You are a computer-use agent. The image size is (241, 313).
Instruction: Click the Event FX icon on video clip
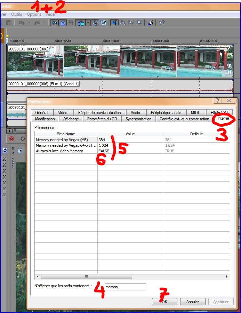tap(230, 72)
